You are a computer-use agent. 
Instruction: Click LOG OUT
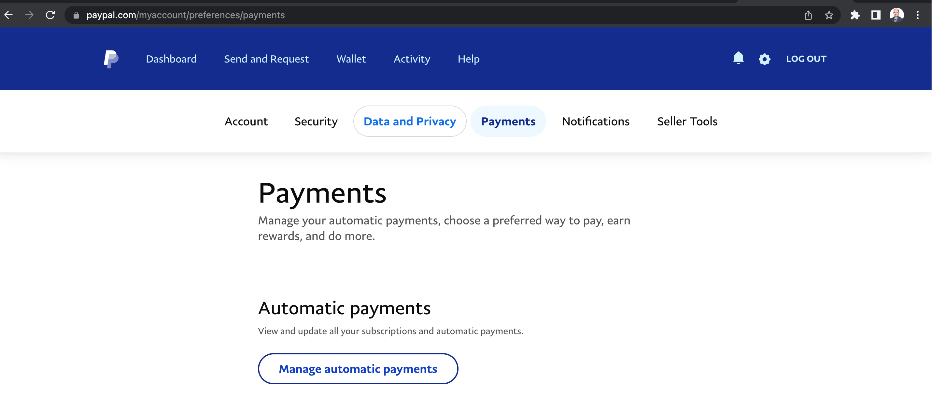coord(806,59)
